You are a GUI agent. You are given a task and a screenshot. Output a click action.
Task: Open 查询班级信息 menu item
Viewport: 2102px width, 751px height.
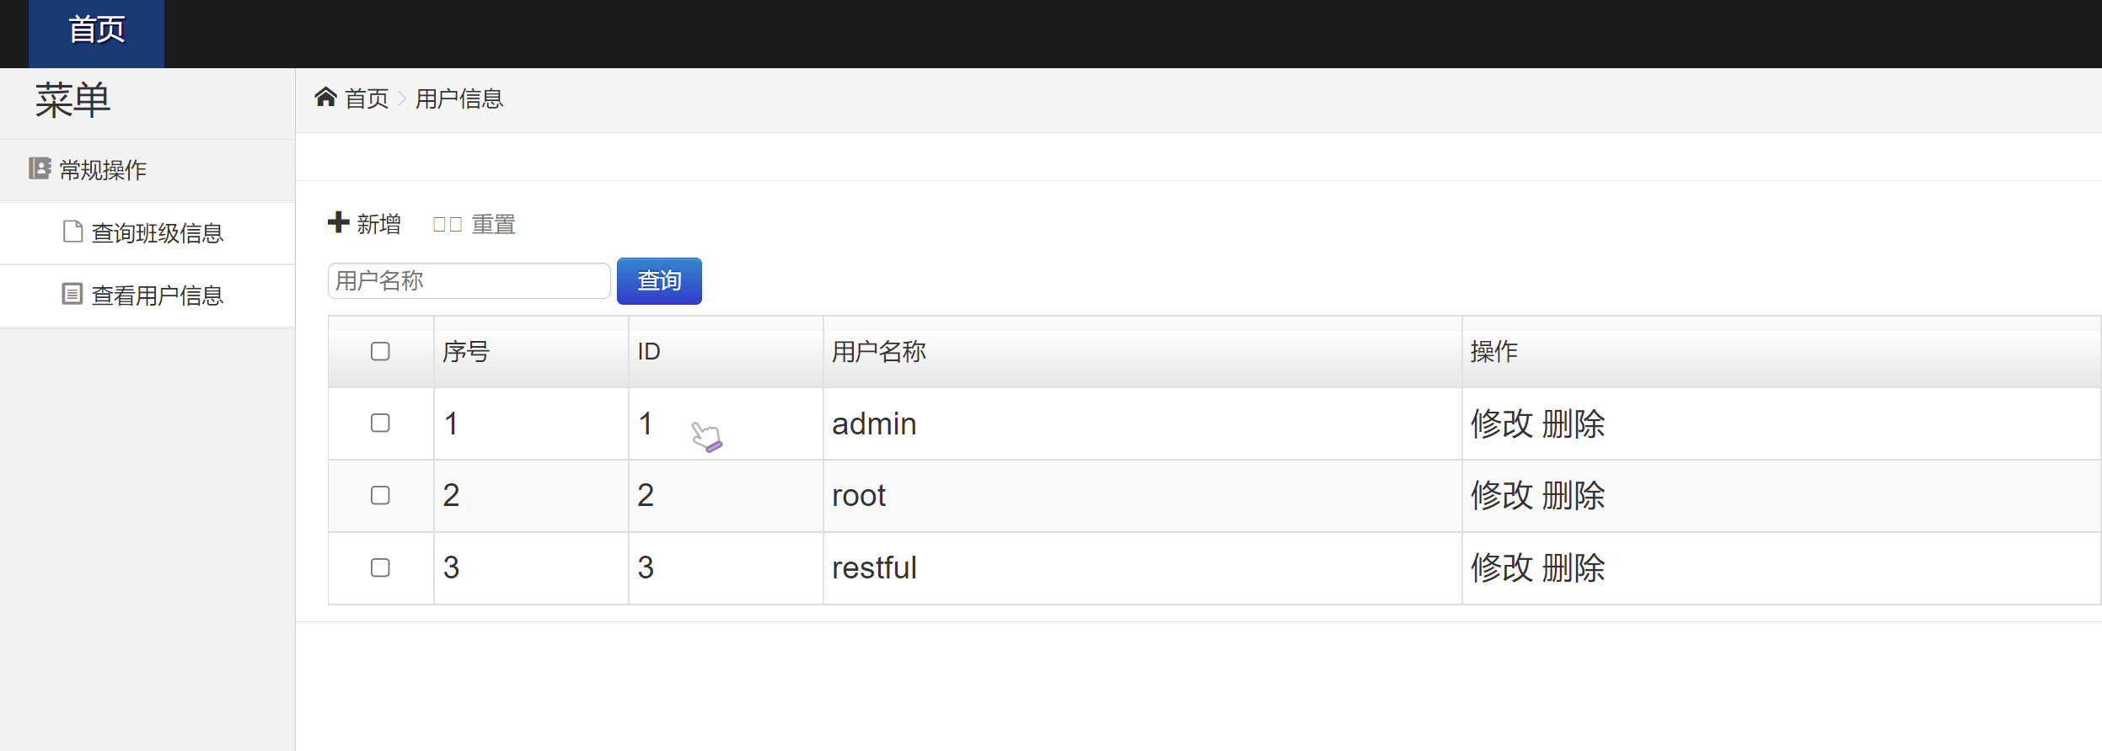coord(157,233)
